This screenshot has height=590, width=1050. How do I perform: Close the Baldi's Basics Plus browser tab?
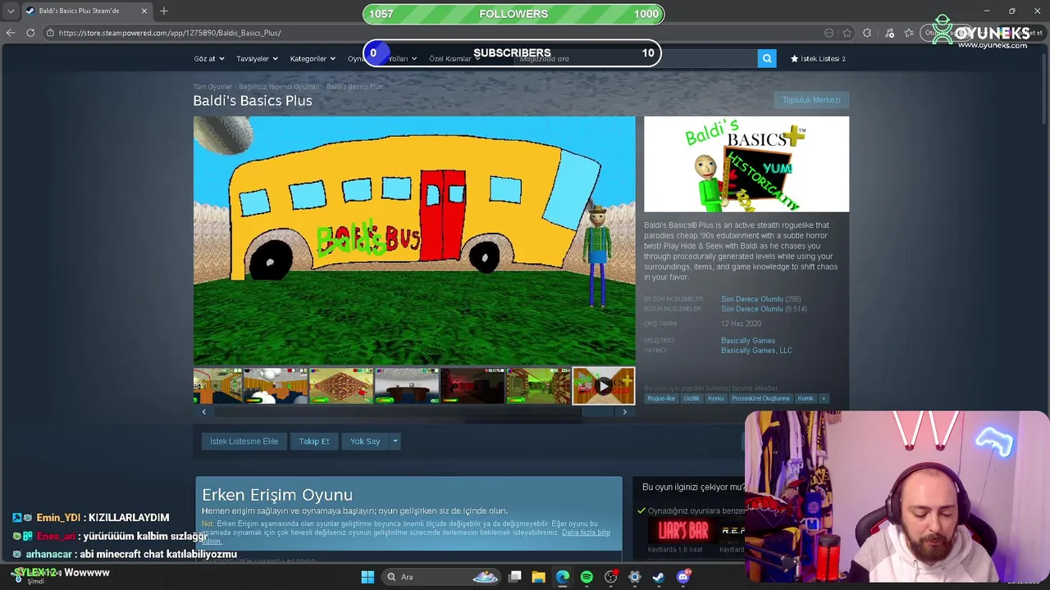144,11
